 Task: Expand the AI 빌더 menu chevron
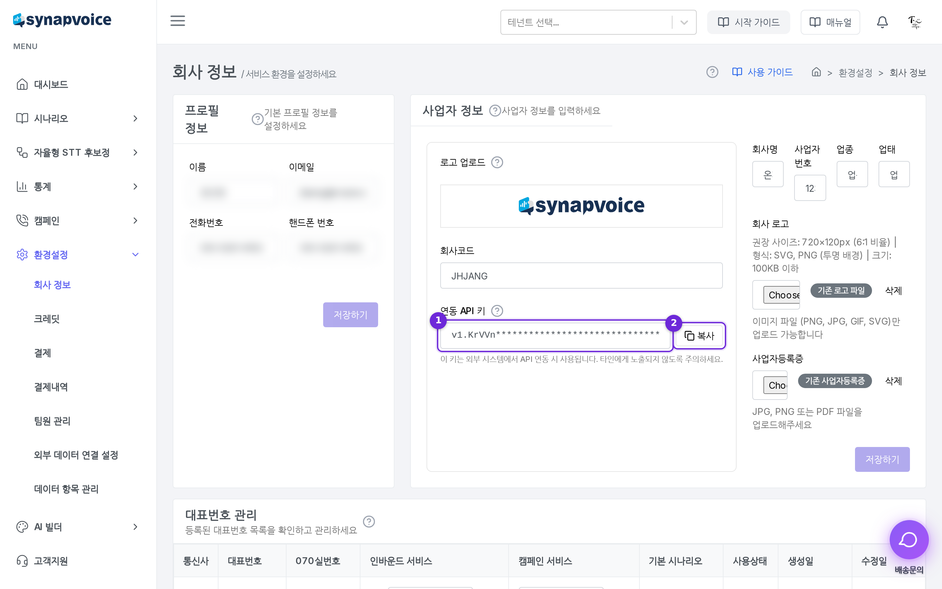[135, 527]
